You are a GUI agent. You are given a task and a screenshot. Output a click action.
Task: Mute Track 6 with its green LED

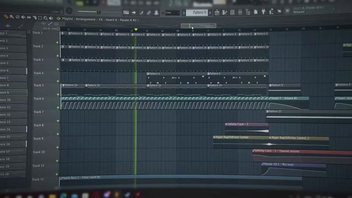click(x=58, y=108)
